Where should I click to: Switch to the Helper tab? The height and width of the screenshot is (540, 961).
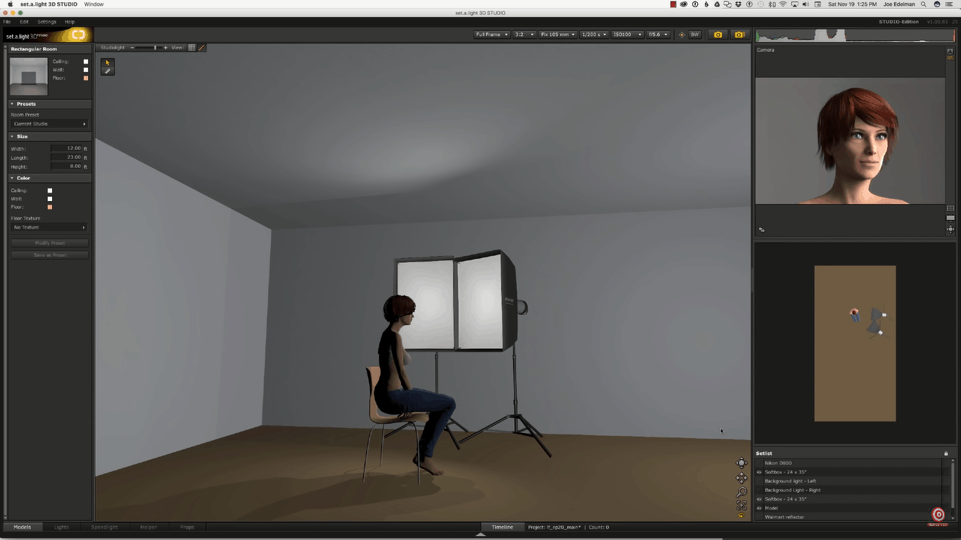click(x=148, y=527)
